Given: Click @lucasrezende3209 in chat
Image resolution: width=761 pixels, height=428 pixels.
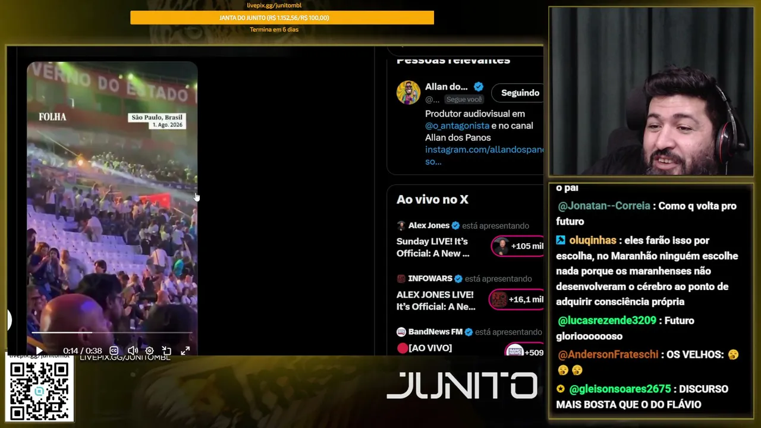Looking at the screenshot, I should [x=607, y=320].
